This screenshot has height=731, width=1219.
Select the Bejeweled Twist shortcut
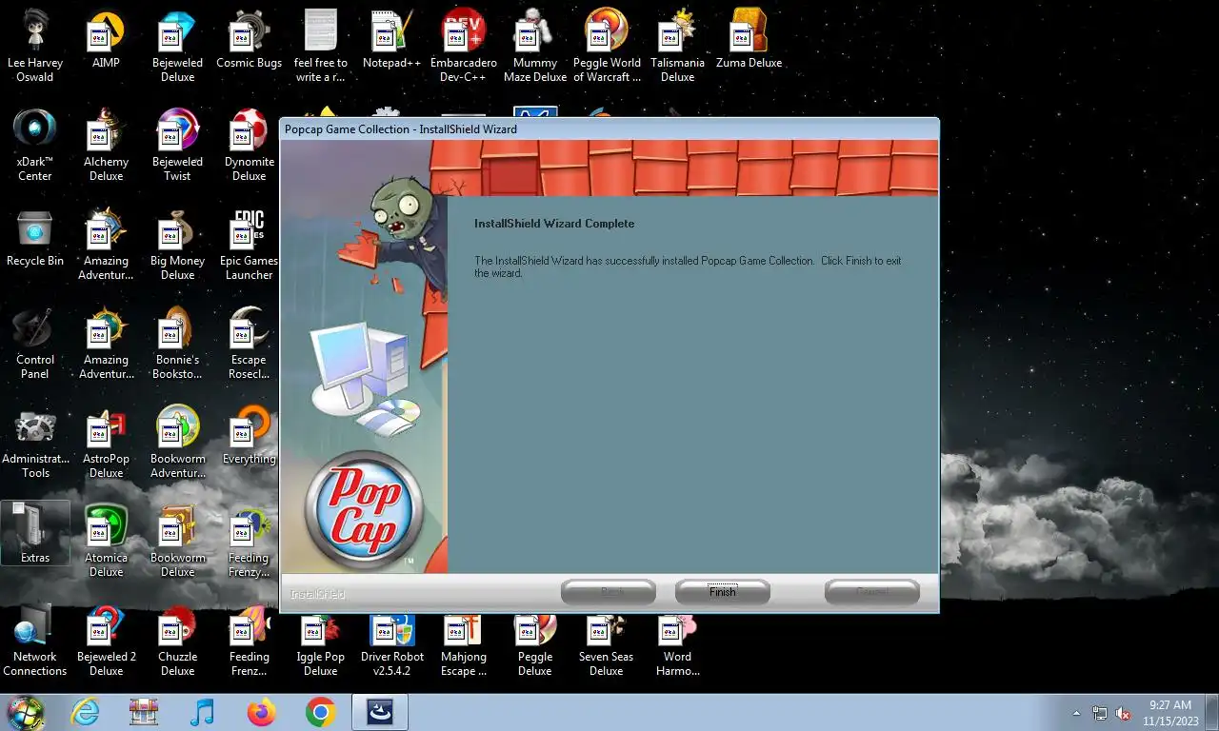(177, 145)
